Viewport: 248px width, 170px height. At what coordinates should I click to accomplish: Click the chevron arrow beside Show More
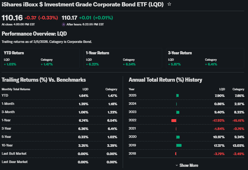click(177, 165)
